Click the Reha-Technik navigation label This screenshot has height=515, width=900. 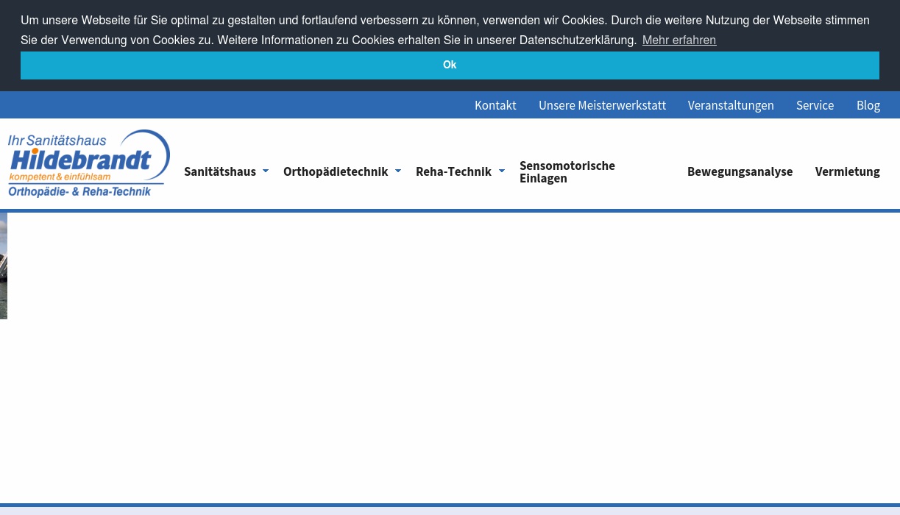click(453, 171)
